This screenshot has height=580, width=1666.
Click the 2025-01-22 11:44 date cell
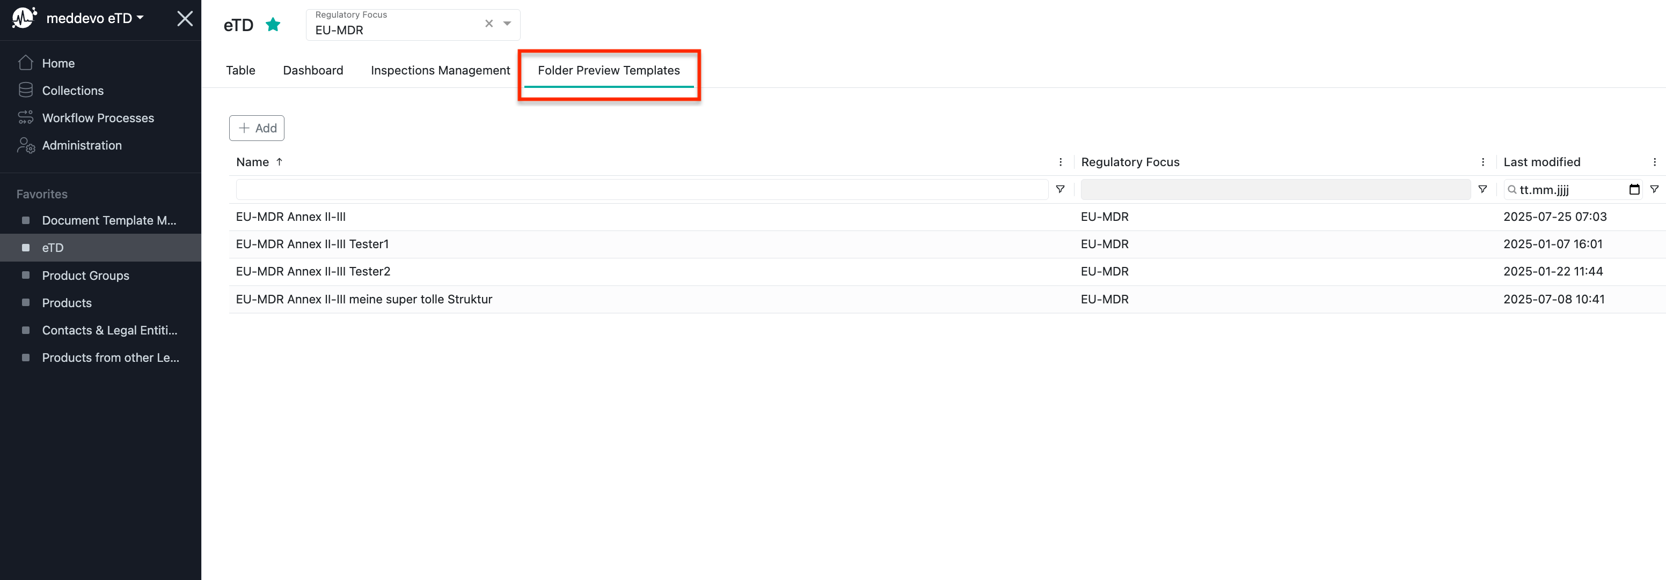1553,271
